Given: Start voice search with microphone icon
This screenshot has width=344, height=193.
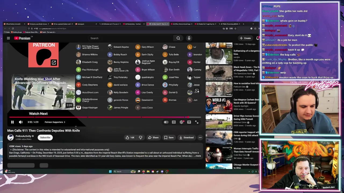Looking at the screenshot, I should coord(189,38).
